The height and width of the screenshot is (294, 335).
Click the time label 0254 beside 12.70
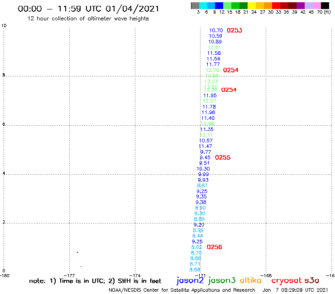(230, 70)
